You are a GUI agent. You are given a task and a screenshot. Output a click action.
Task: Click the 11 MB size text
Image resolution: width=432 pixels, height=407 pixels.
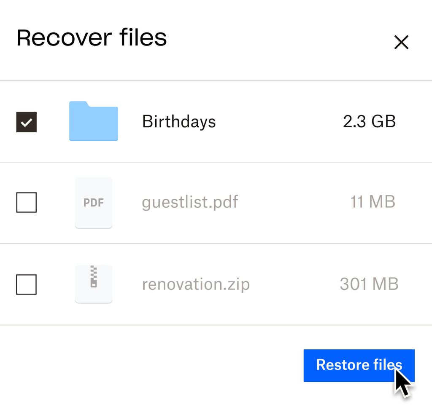click(x=373, y=203)
